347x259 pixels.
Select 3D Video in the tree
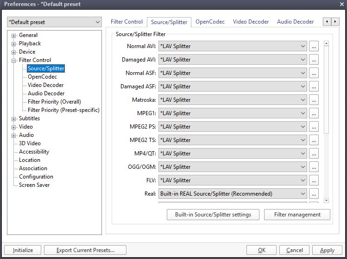click(30, 143)
